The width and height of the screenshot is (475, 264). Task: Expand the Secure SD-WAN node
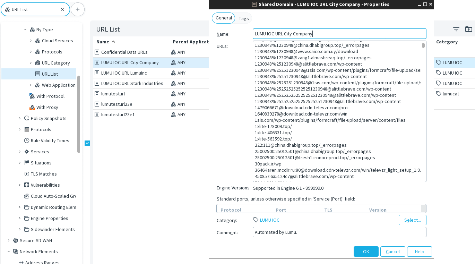(9, 240)
